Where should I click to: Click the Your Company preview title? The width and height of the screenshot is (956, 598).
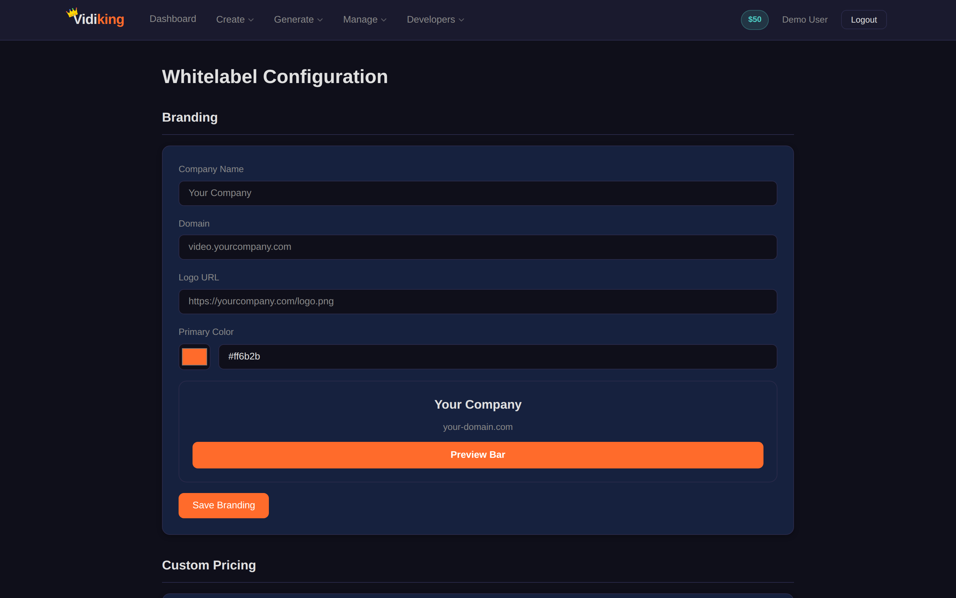coord(478,404)
